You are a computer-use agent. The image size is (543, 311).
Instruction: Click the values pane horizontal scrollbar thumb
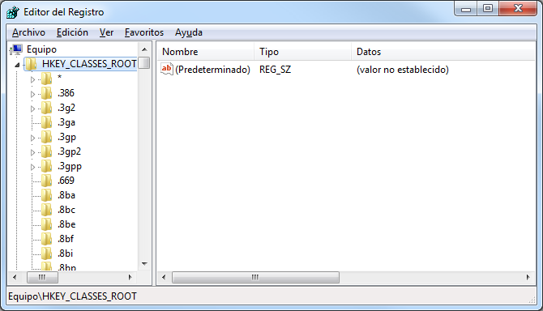(x=255, y=278)
